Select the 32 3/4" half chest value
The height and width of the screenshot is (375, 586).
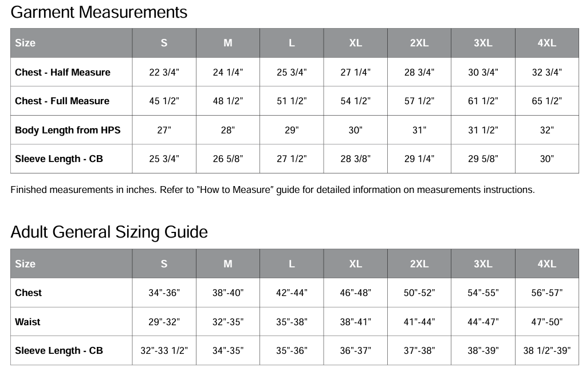tap(546, 72)
